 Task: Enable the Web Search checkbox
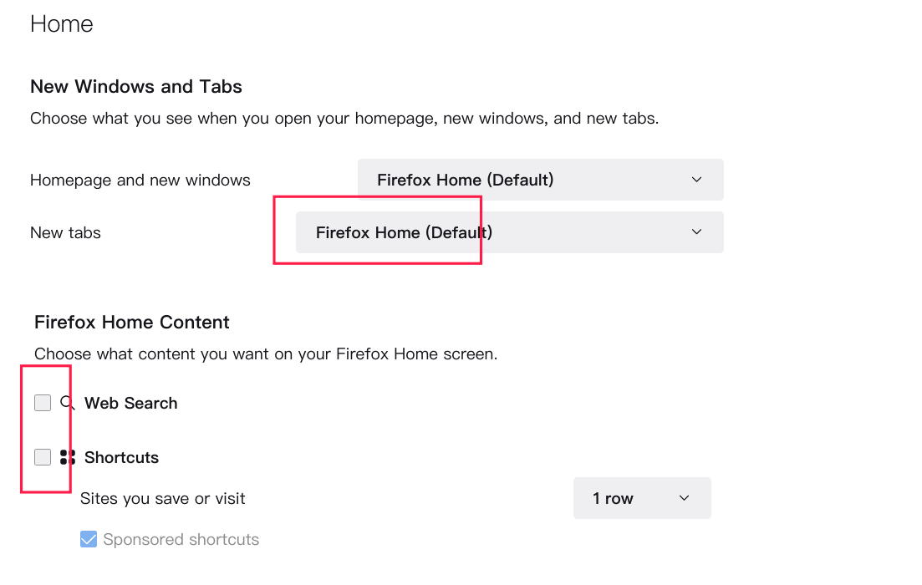(43, 403)
